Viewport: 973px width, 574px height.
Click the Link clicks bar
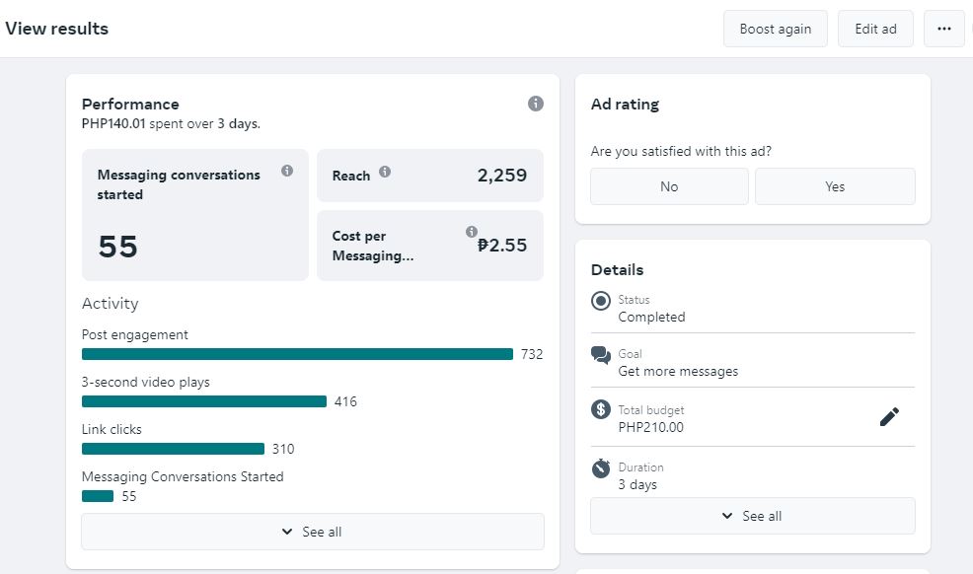(173, 449)
